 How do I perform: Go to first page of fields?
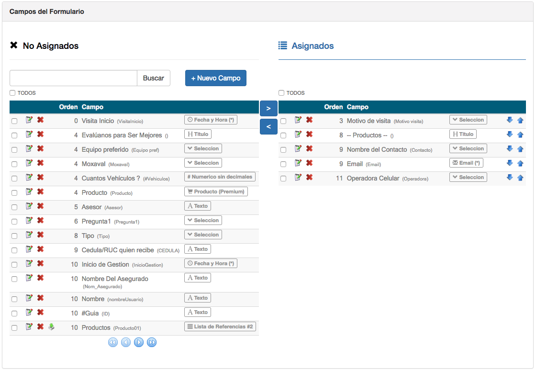113,342
